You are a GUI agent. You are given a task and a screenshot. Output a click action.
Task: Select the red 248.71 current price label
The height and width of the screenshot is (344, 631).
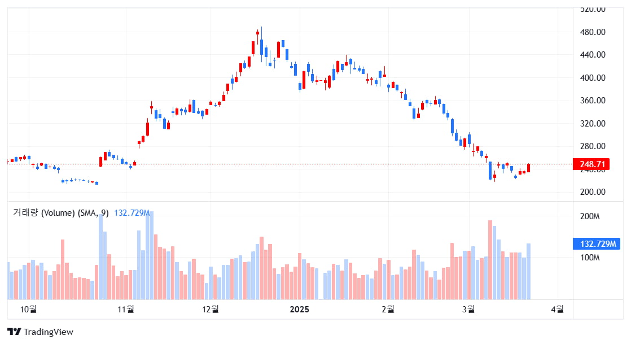coord(591,164)
